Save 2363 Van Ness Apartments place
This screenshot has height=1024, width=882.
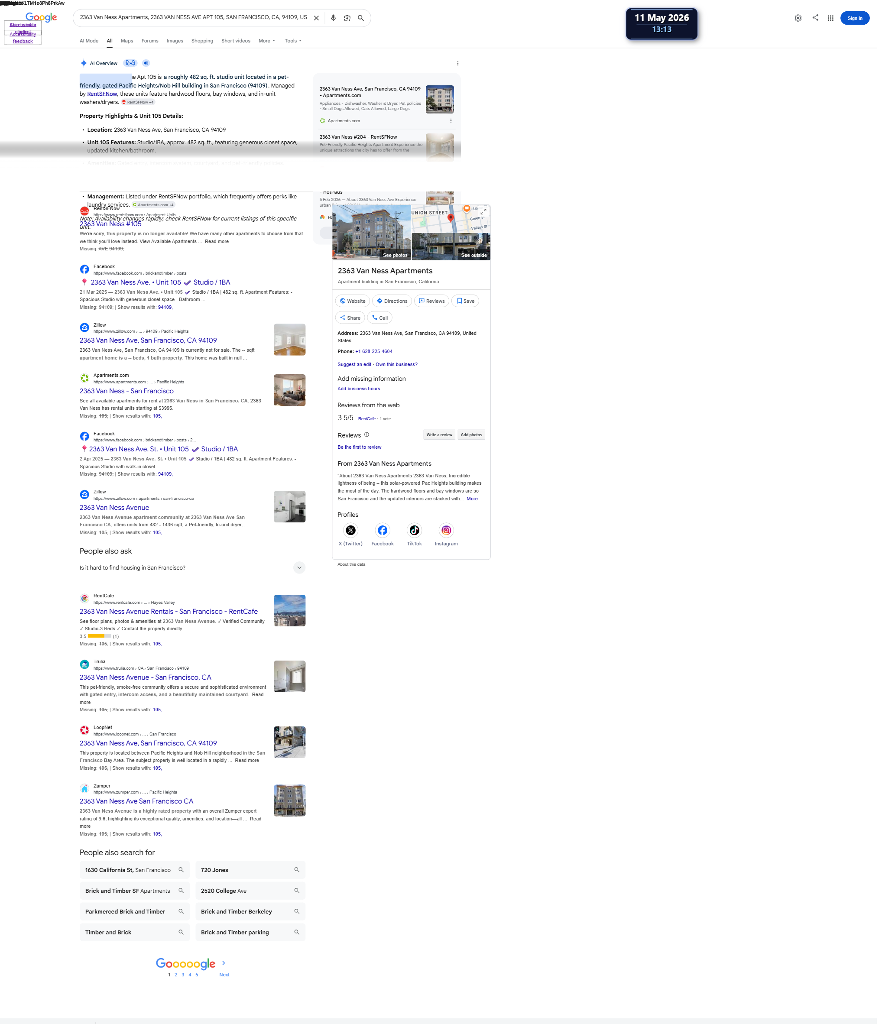click(468, 302)
